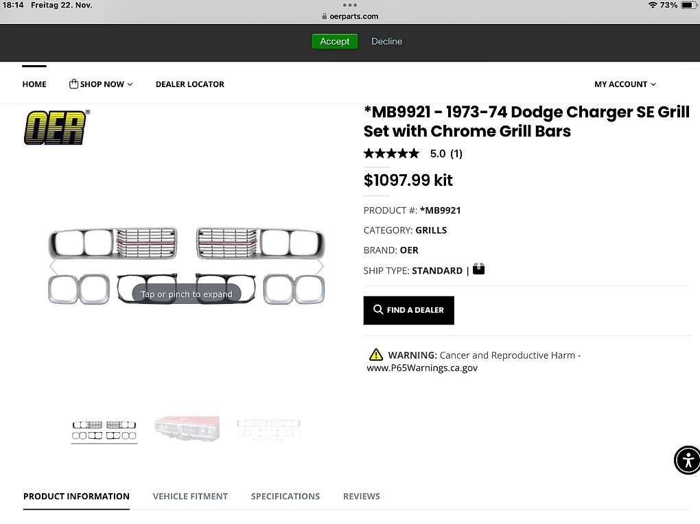This screenshot has height=524, width=700.
Task: Click the yellow warning triangle icon
Action: pyautogui.click(x=375, y=355)
